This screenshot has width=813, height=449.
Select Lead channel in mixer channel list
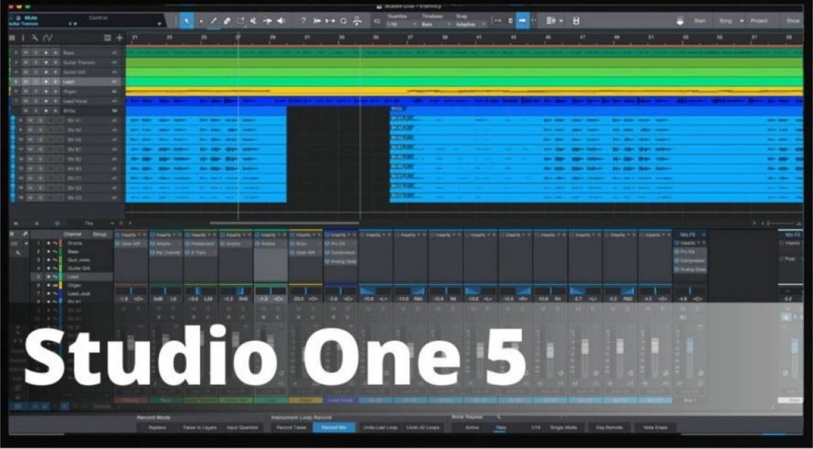tap(73, 277)
